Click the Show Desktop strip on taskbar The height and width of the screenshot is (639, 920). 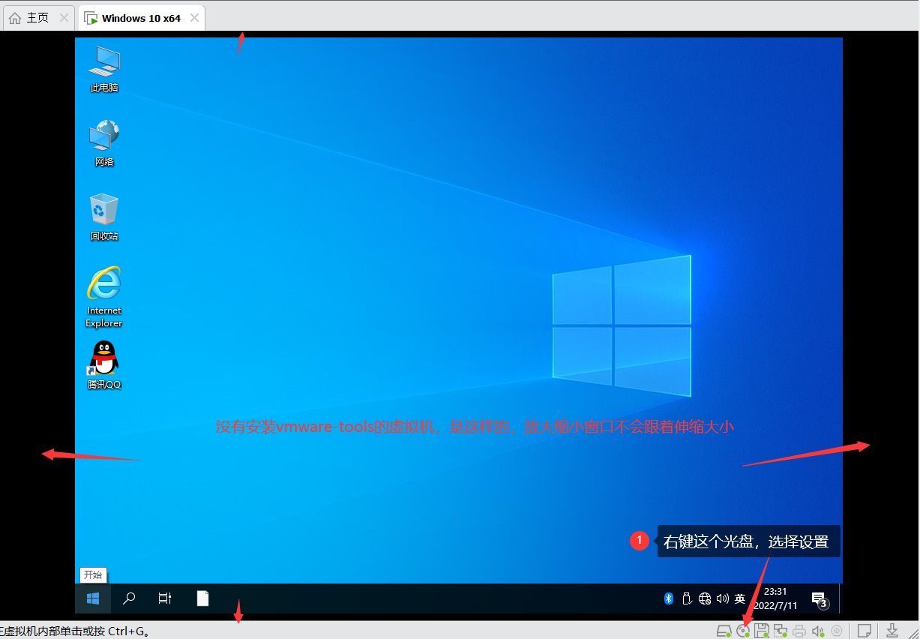point(841,598)
